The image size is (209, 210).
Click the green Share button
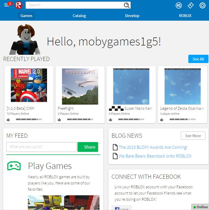click(88, 147)
